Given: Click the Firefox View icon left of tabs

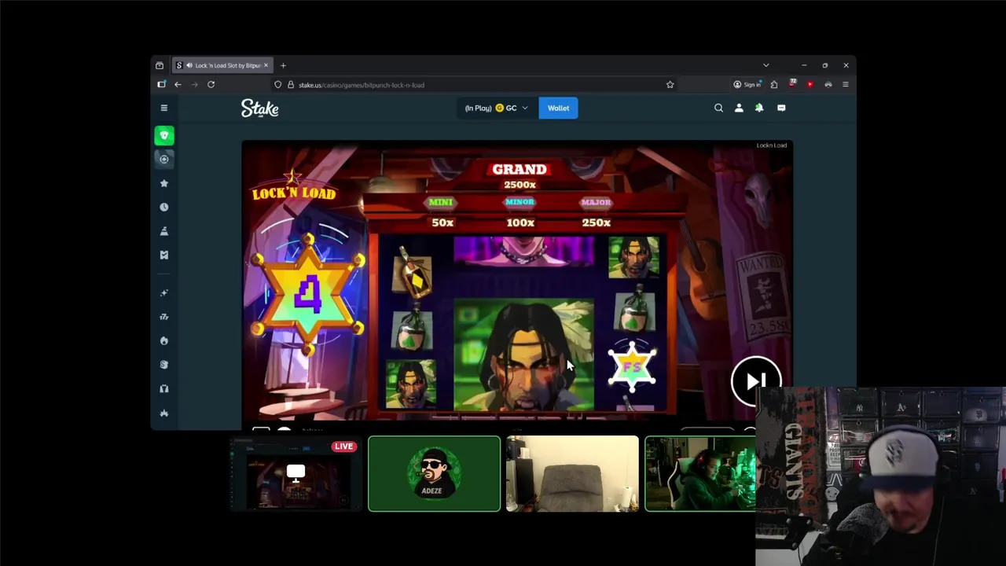Looking at the screenshot, I should coord(160,65).
